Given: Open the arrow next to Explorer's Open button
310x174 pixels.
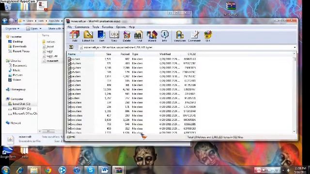Looking at the screenshot, I should (41, 29).
